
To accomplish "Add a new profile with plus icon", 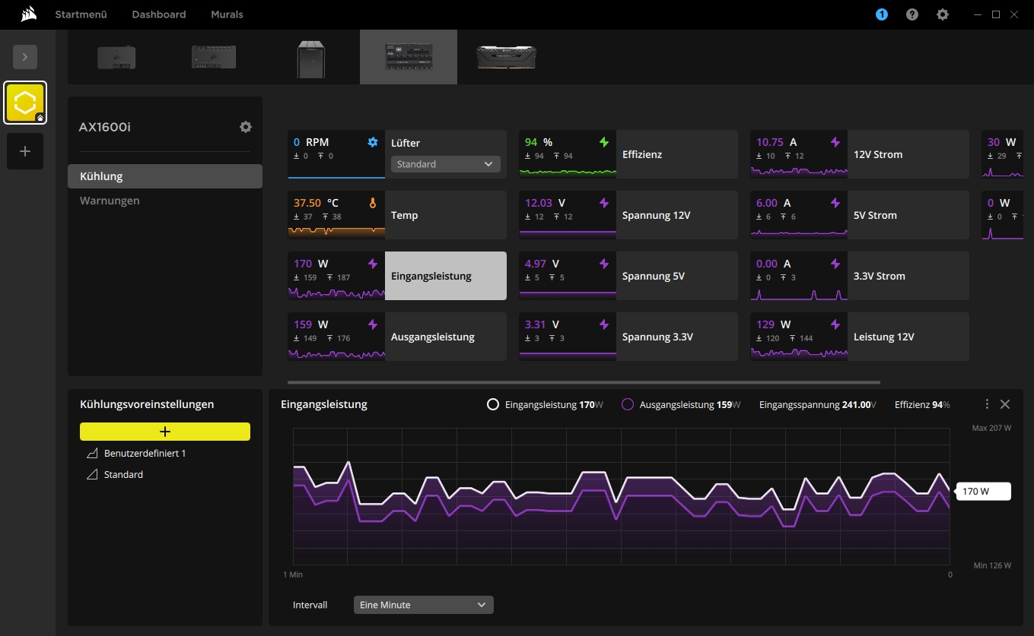I will (x=25, y=151).
